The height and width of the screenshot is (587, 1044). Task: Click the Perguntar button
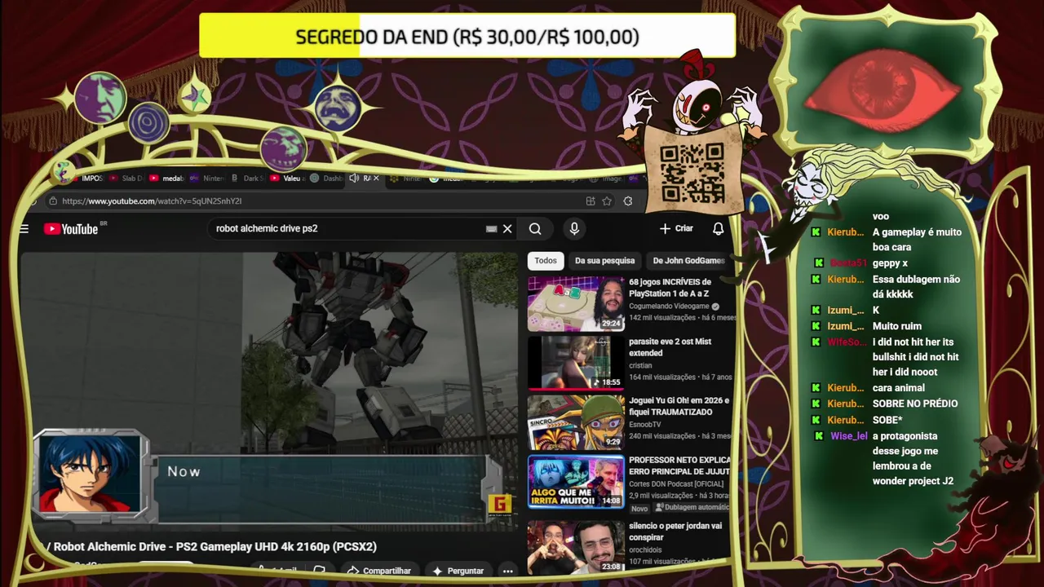click(458, 571)
